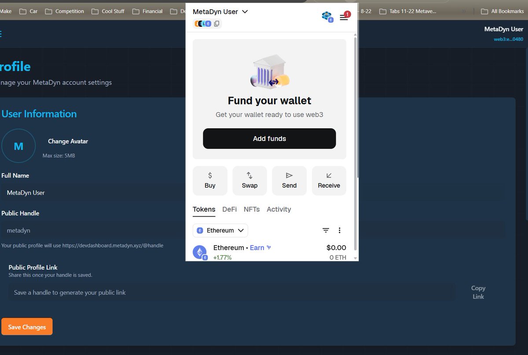Select the Tokens tab
Image resolution: width=528 pixels, height=355 pixels.
click(x=204, y=210)
